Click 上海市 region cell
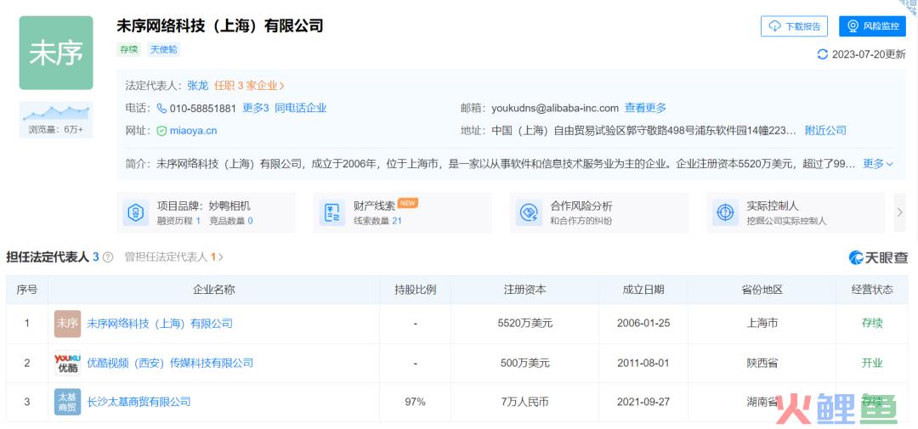 [762, 324]
